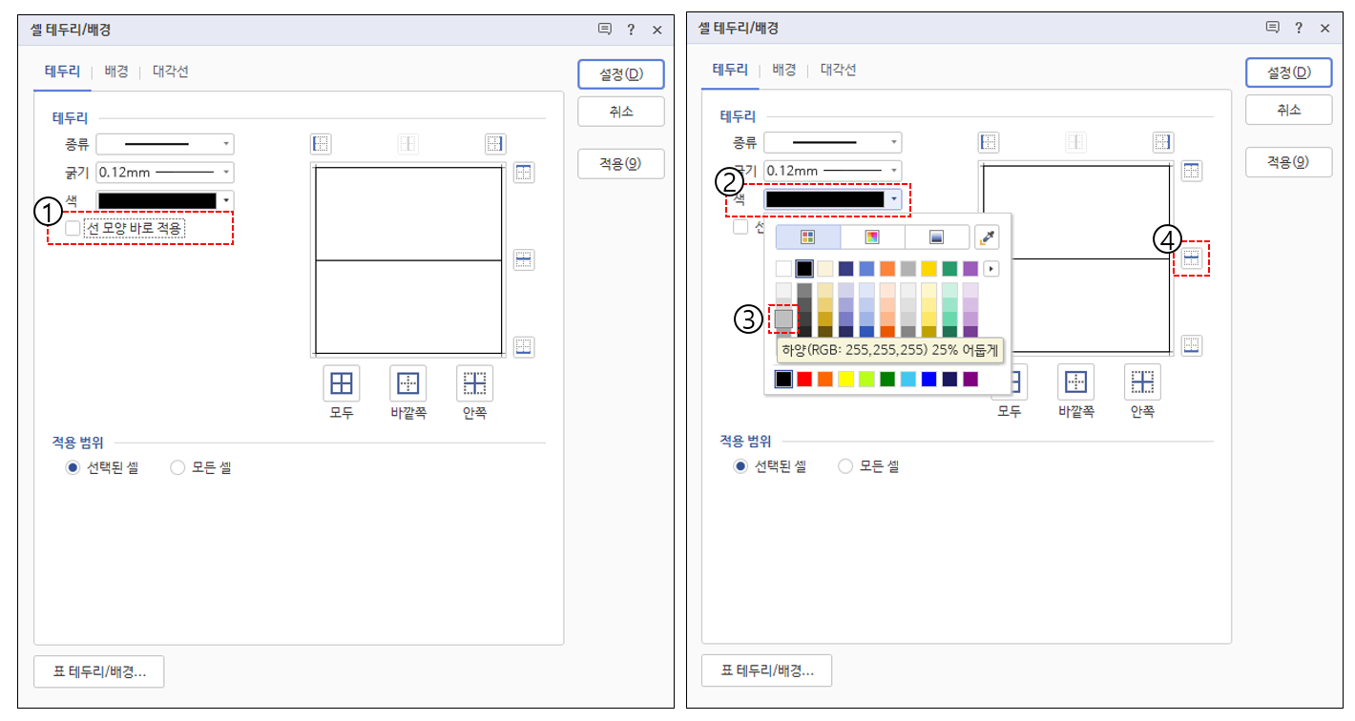1355x721 pixels.
Task: Choose orange swatch in top theme row
Action: pos(887,269)
